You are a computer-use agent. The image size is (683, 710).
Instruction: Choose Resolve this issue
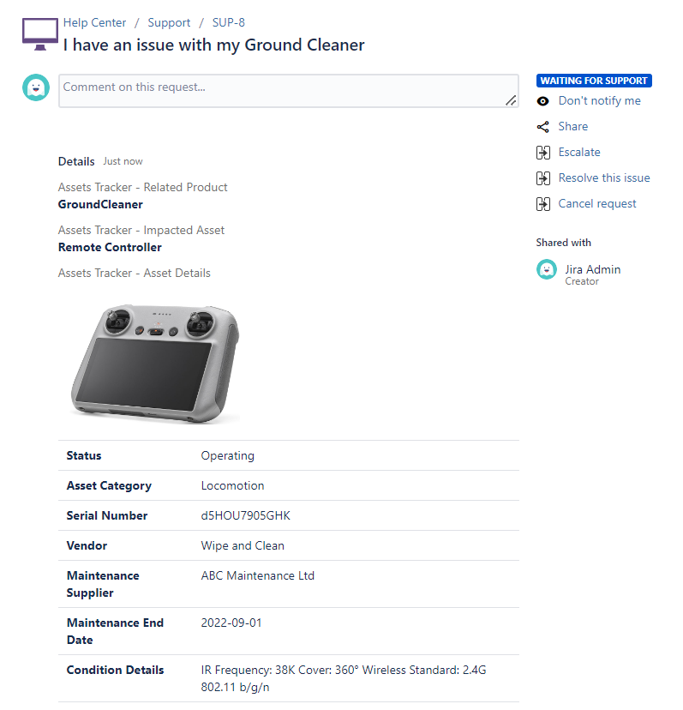604,178
